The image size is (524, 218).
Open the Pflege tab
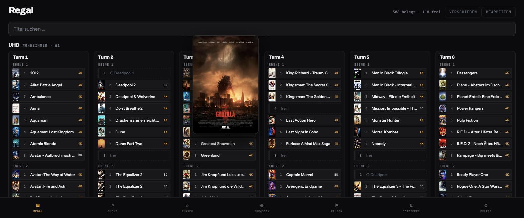click(486, 208)
